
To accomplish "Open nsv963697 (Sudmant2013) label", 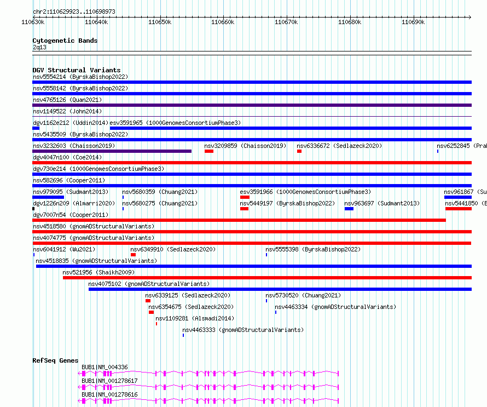I will (382, 203).
